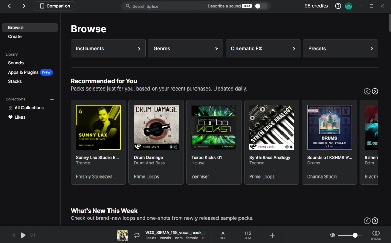391x243 pixels.
Task: Click the Bridge icon
Action: [376, 235]
